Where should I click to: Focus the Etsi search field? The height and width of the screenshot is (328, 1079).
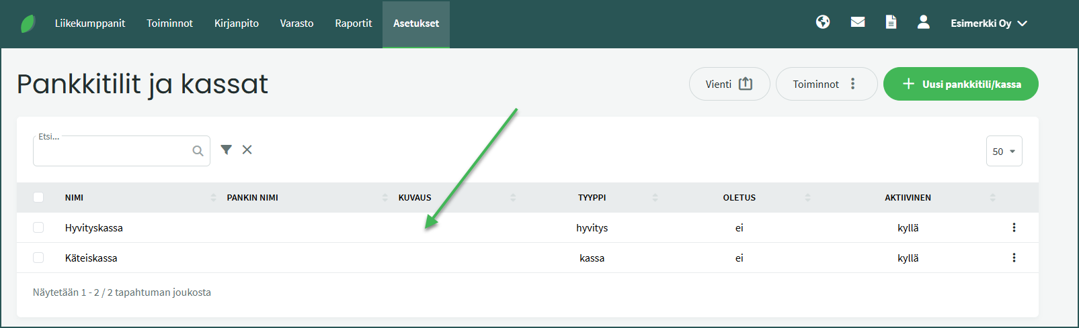point(112,152)
